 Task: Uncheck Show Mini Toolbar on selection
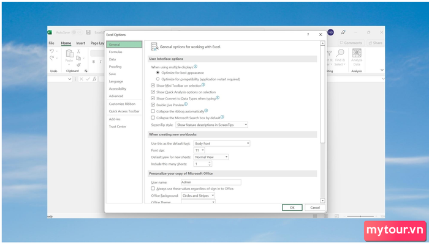click(153, 86)
